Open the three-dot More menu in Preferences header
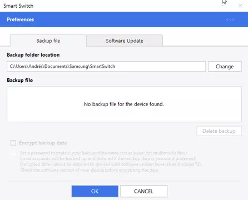This screenshot has height=200, width=248. [230, 19]
